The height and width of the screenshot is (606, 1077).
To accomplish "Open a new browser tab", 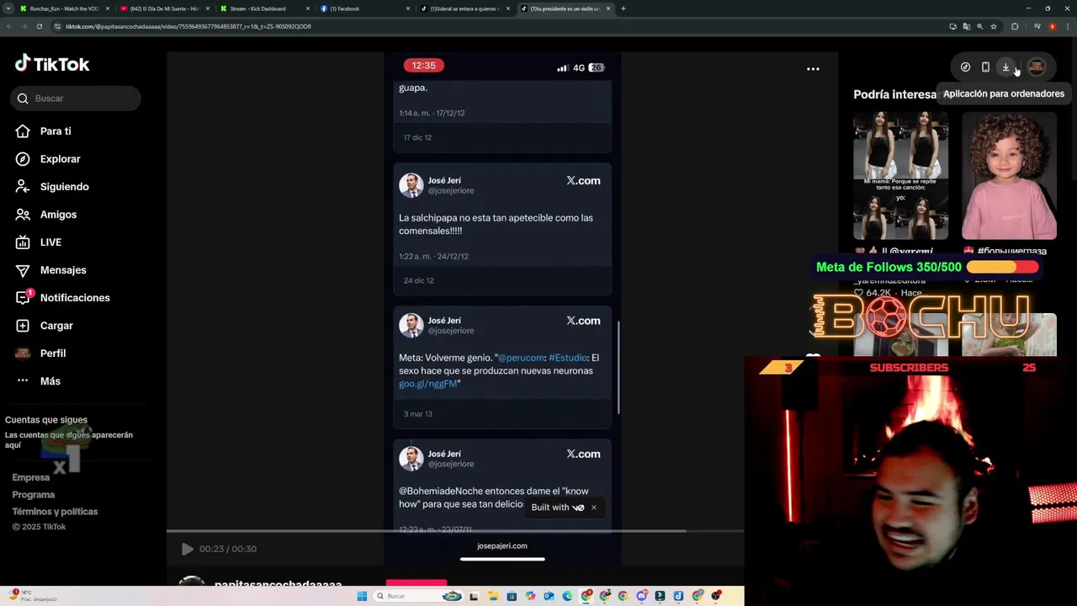I will [x=623, y=8].
